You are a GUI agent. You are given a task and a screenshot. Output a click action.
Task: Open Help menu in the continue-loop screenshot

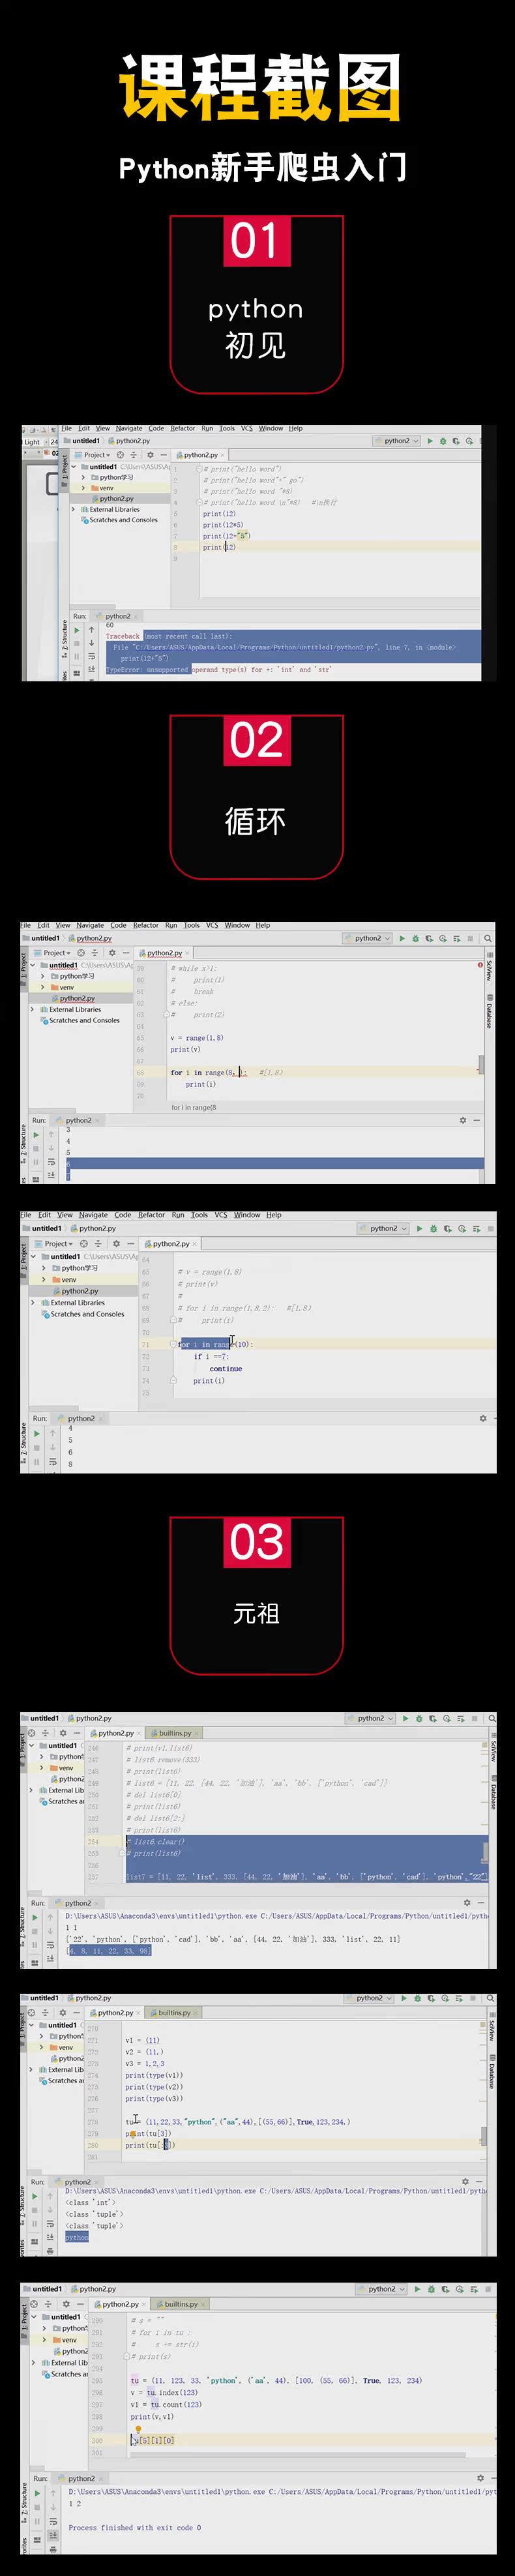point(274,1215)
